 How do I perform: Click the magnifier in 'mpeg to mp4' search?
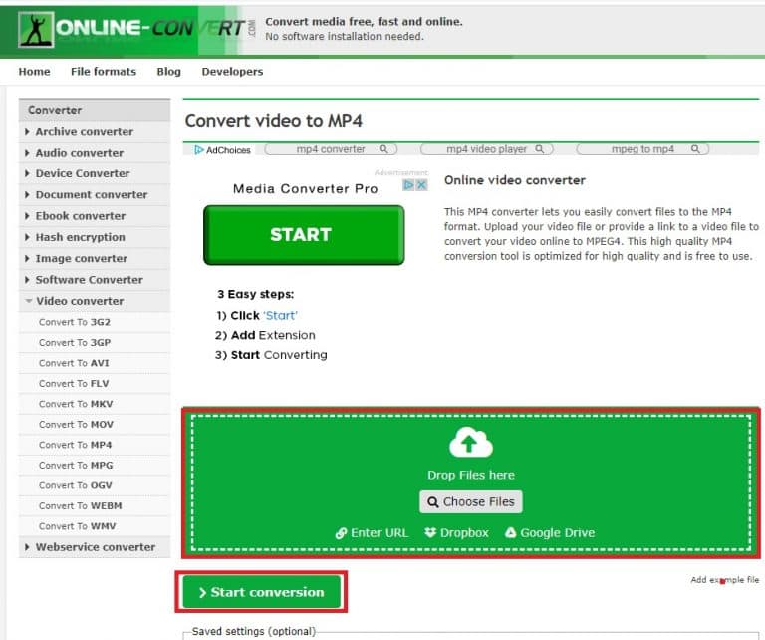[x=695, y=149]
